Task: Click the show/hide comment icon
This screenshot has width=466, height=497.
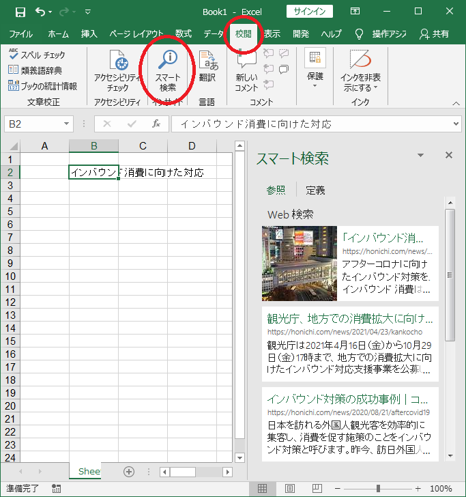Action: (x=284, y=53)
